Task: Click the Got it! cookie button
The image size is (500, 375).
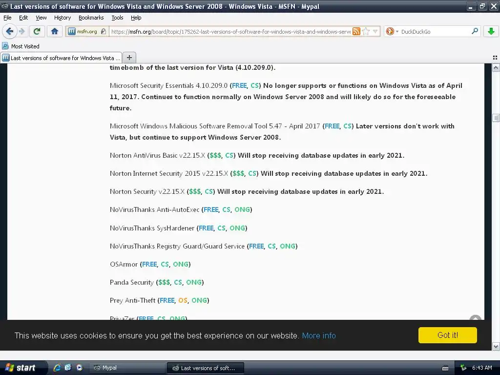Action: pyautogui.click(x=448, y=335)
